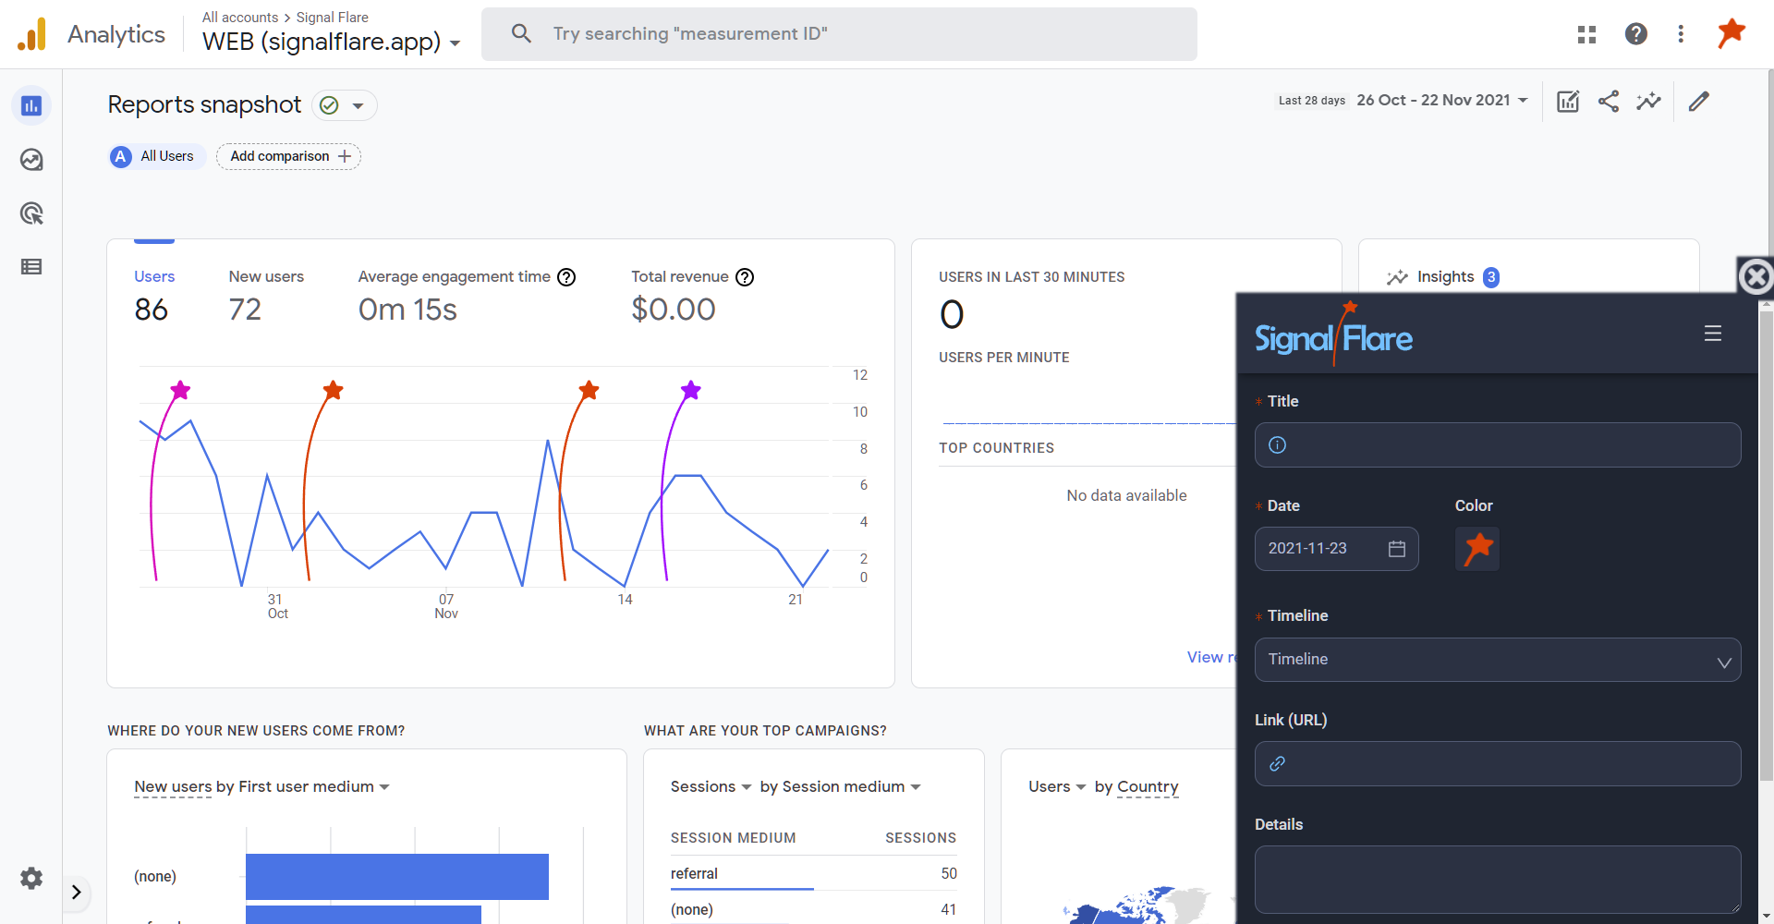1774x924 pixels.
Task: Expand the Timeline dropdown
Action: tap(1497, 660)
